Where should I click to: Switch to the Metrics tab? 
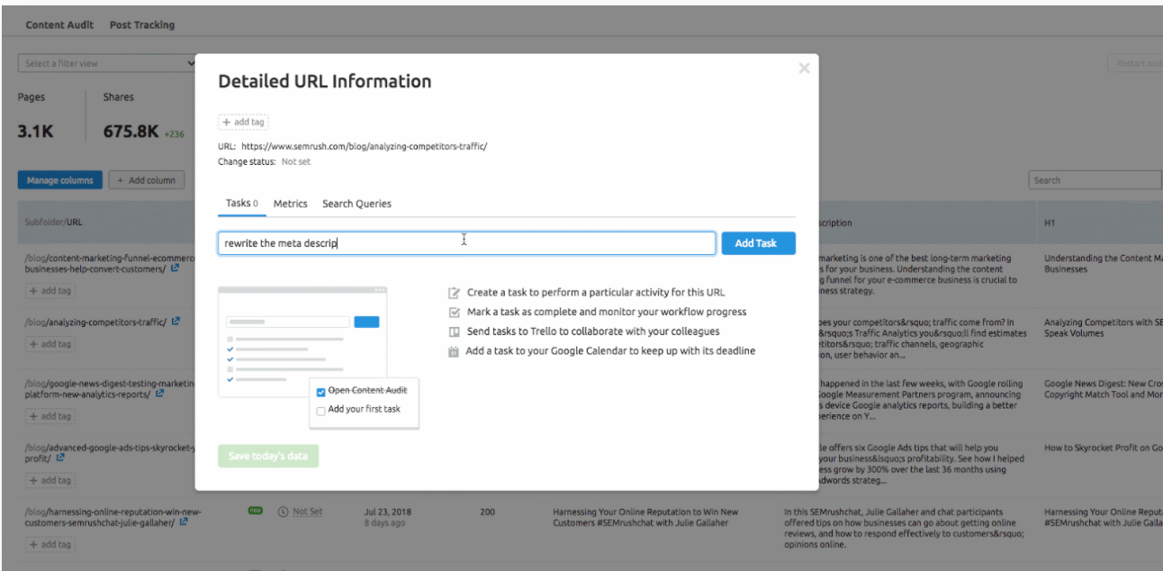pos(290,204)
